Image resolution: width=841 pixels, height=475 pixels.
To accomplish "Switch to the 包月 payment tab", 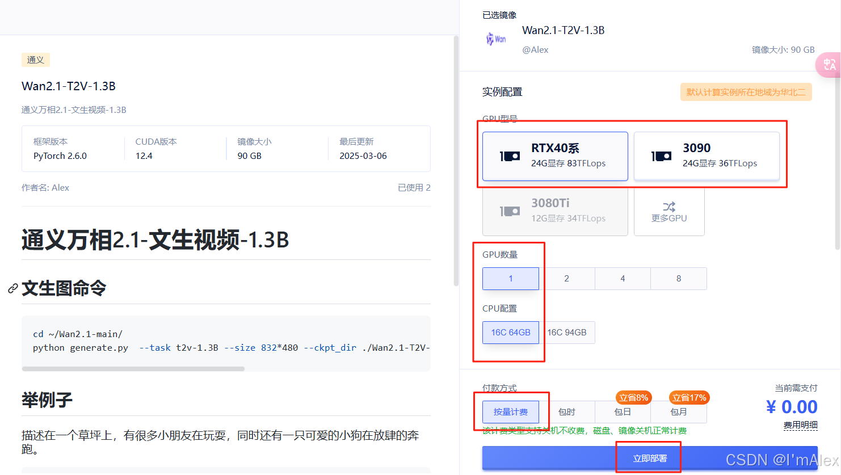I will (679, 412).
